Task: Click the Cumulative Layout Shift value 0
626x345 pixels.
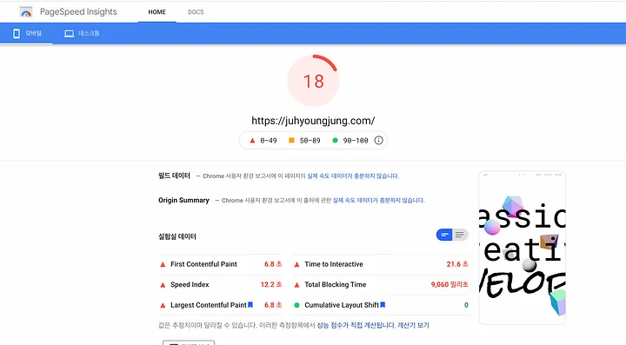Action: tap(466, 305)
